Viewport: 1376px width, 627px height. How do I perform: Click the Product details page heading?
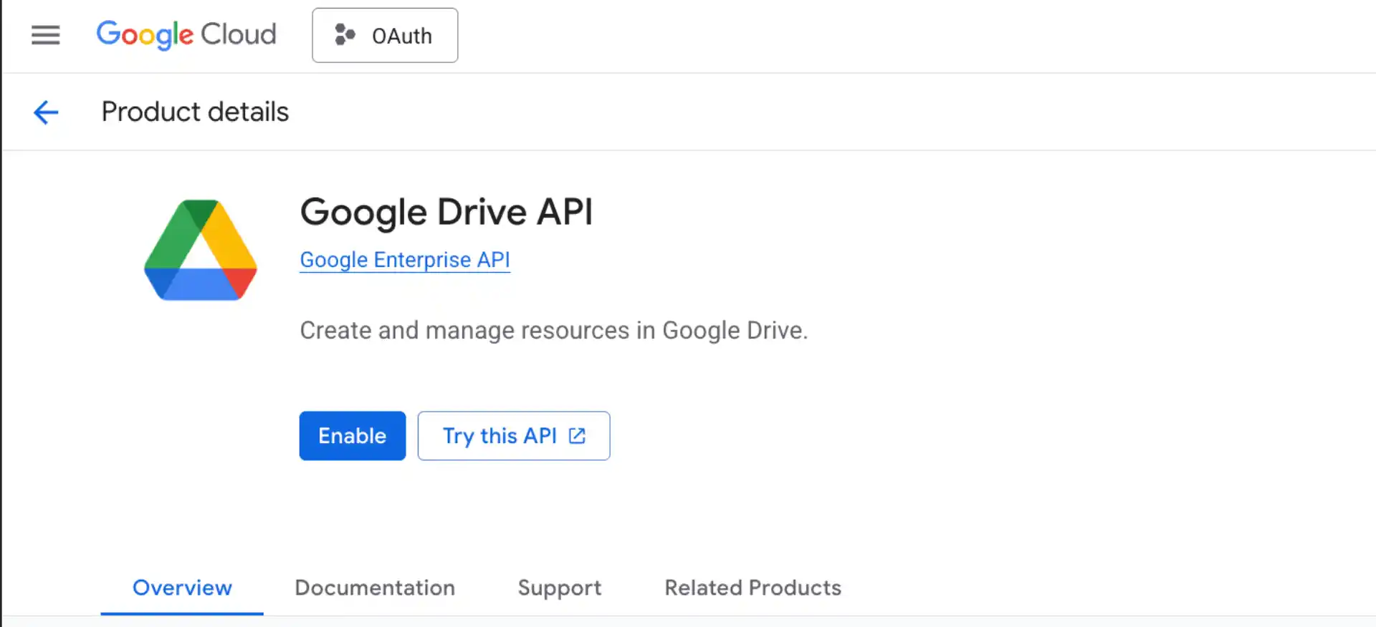[x=195, y=112]
